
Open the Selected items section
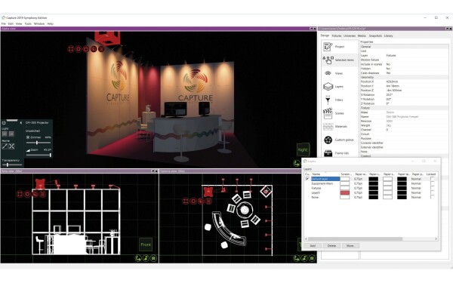coord(340,60)
